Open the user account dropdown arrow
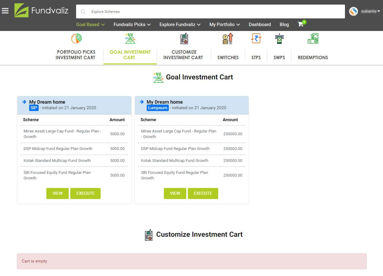The height and width of the screenshot is (276, 383). point(379,11)
